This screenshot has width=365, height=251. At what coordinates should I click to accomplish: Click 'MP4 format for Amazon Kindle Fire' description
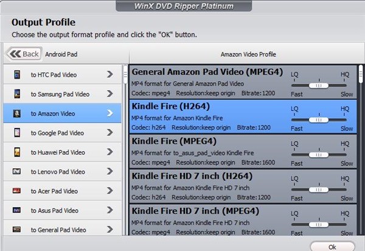pyautogui.click(x=177, y=118)
